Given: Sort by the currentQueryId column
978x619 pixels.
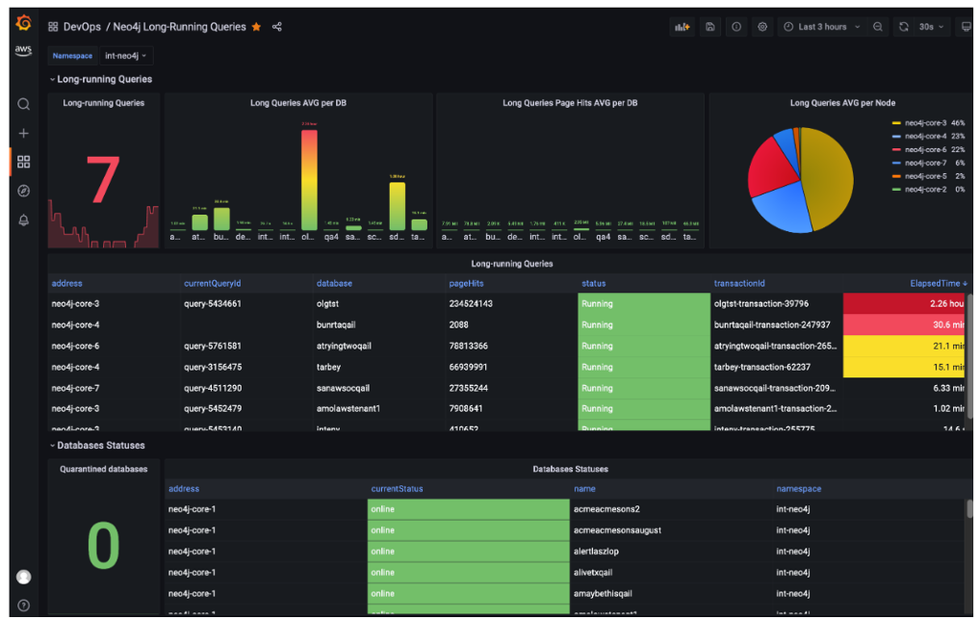Looking at the screenshot, I should click(212, 284).
